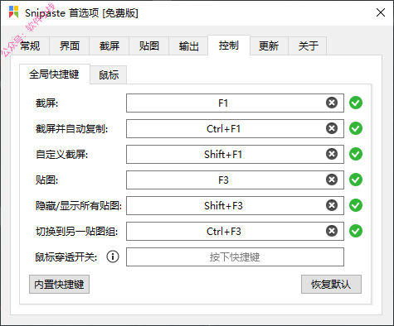Clear the Shift+F1 shortcut for 自定义截屏
The width and height of the screenshot is (394, 326).
tap(332, 154)
